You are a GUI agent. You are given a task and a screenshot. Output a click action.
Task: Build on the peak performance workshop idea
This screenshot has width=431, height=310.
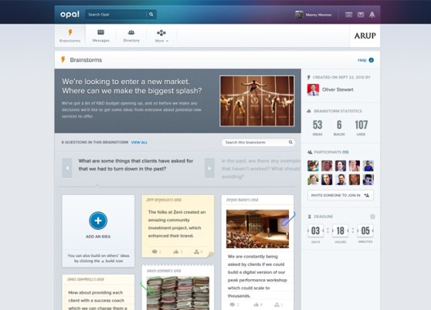(277, 305)
